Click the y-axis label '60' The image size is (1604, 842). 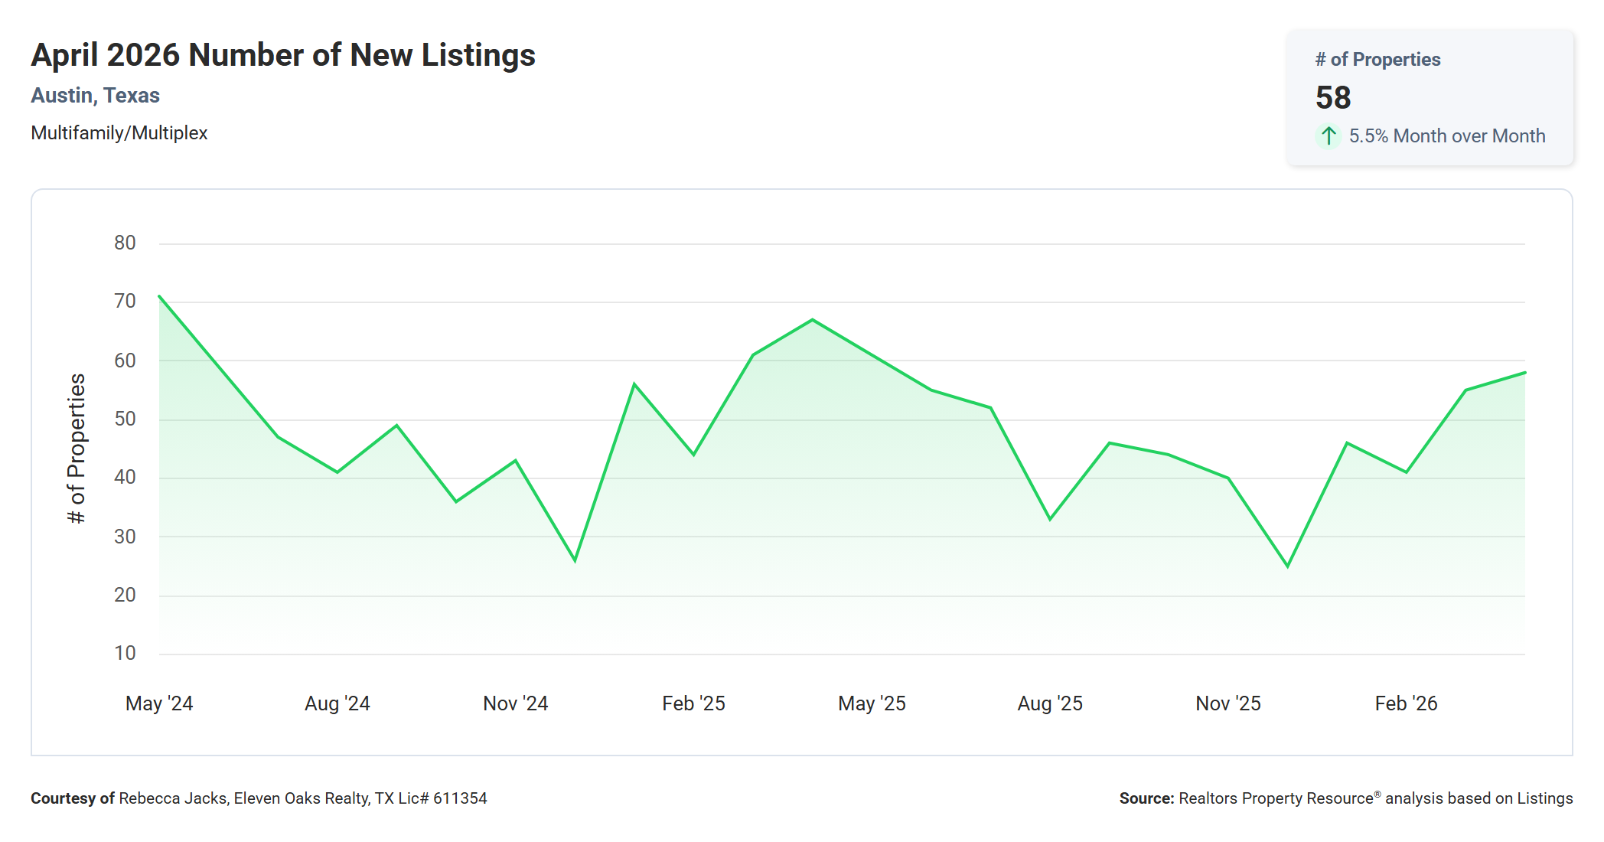[125, 361]
